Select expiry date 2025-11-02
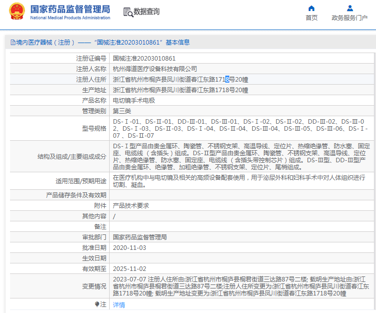Screen dimensions: 376x313 pyautogui.click(x=130, y=269)
